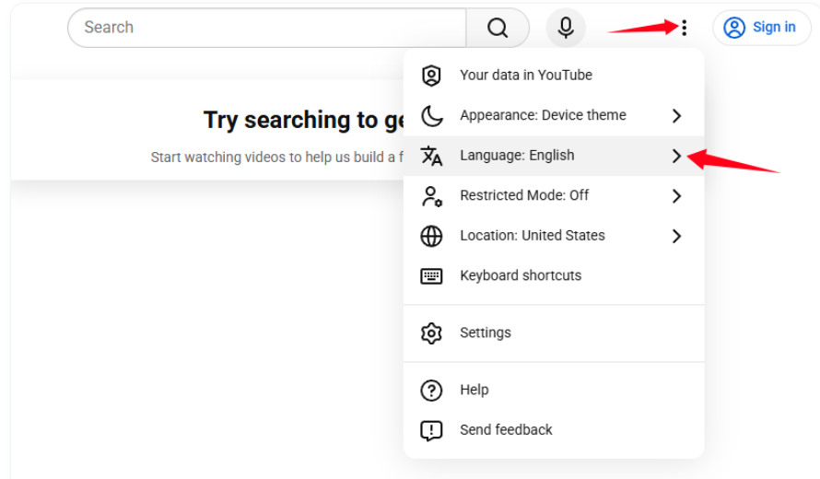Expand Appearance submenu chevron
This screenshot has width=820, height=479.
click(x=676, y=115)
